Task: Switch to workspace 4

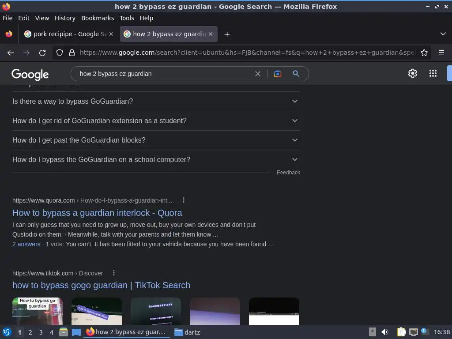Action: point(52,332)
